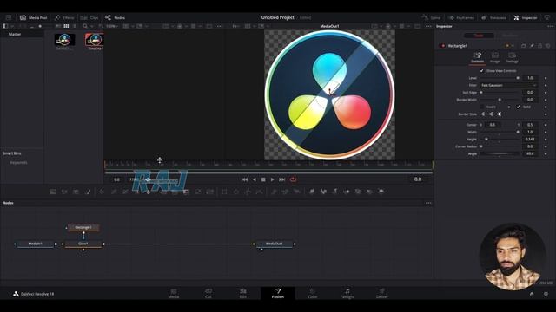This screenshot has height=312, width=556.
Task: Open the right viewer three-dot options menu
Action: tap(428, 26)
